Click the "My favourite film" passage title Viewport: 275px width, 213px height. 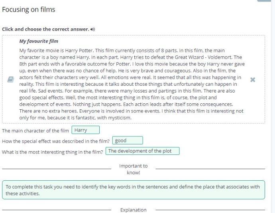(x=39, y=41)
